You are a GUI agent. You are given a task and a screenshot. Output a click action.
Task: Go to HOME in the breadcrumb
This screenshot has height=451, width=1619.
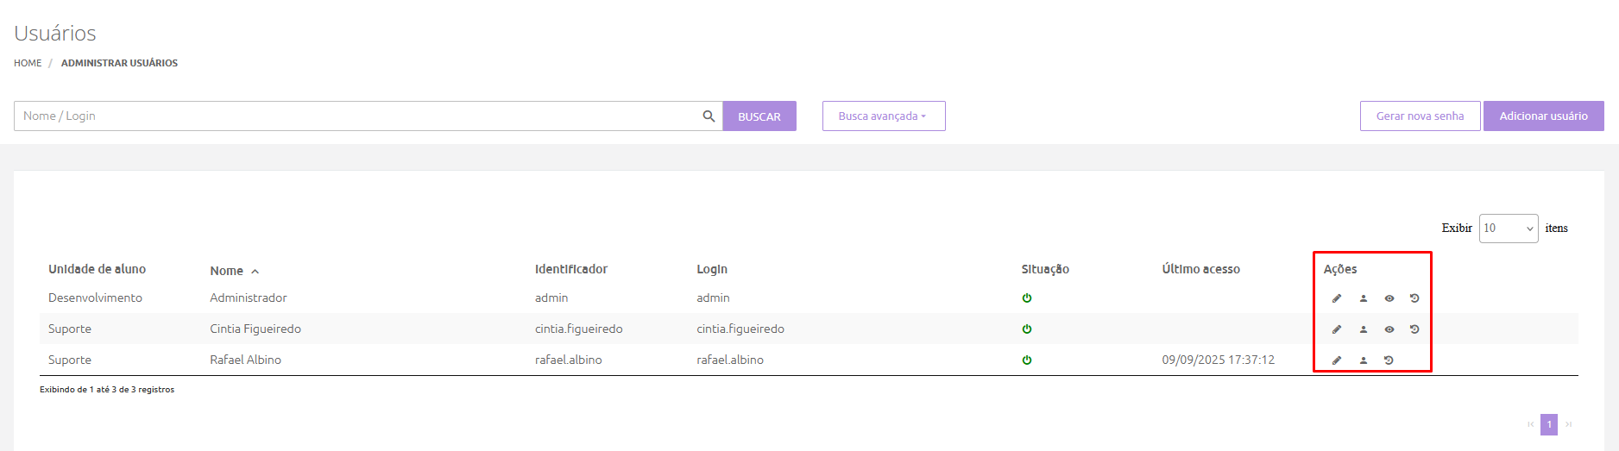coord(28,63)
